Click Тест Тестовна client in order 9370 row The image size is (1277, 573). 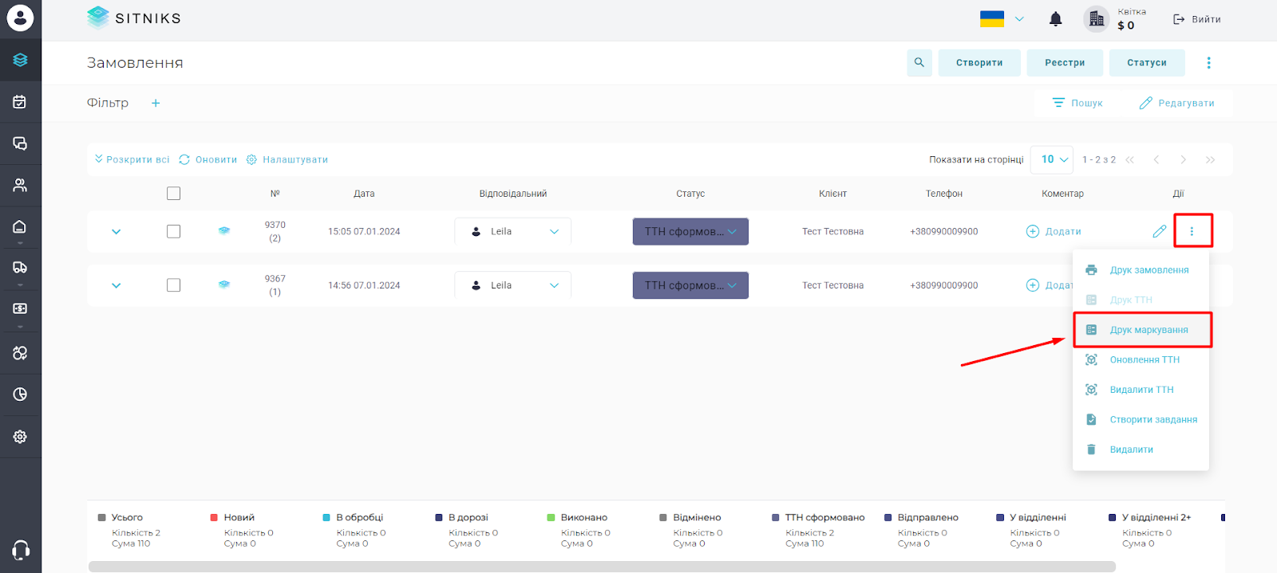point(832,231)
